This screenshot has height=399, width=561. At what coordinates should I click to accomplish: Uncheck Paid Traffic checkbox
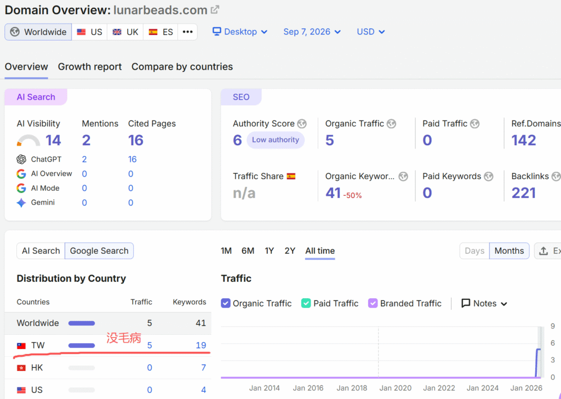(306, 304)
